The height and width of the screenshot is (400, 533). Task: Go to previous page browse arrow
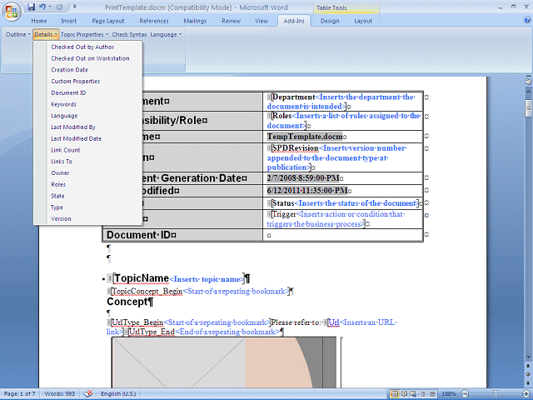point(528,367)
